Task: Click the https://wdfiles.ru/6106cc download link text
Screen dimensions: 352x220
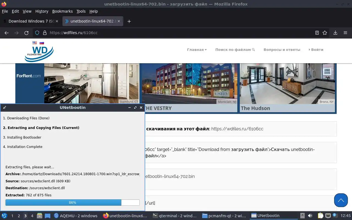Action: [x=237, y=129]
